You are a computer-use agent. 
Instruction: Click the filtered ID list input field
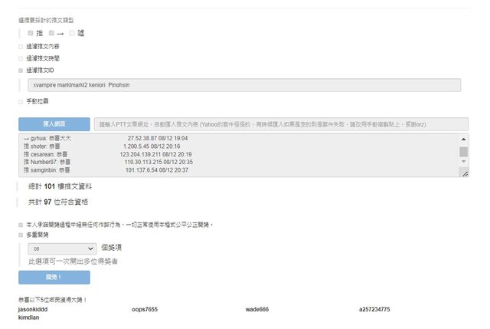243,86
